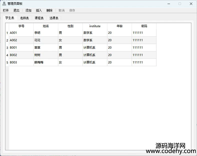The height and width of the screenshot is (156, 197).
Task: Click 计算机系 in row B002
Action: click(x=95, y=55)
